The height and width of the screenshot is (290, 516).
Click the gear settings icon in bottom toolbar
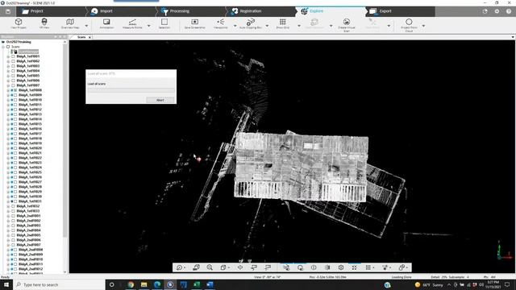[341, 267]
